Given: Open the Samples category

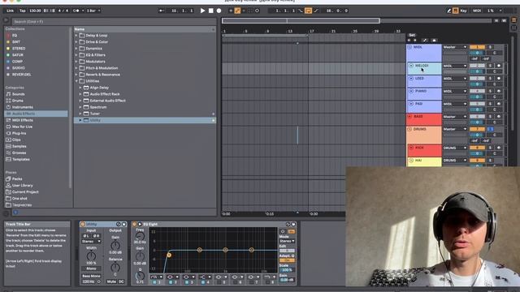Looking at the screenshot, I should [19, 146].
